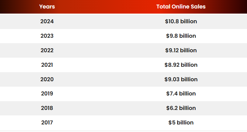Viewport: 247px width, 132px height.
Task: Select the 2019 year cell
Action: click(x=47, y=94)
